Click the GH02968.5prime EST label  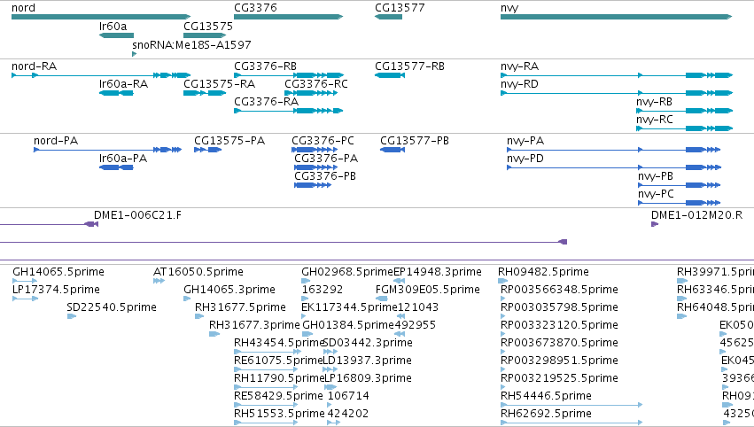(347, 272)
